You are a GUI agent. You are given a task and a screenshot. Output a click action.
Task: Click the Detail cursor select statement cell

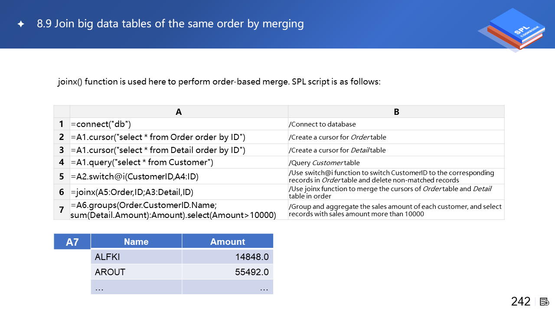coord(158,150)
